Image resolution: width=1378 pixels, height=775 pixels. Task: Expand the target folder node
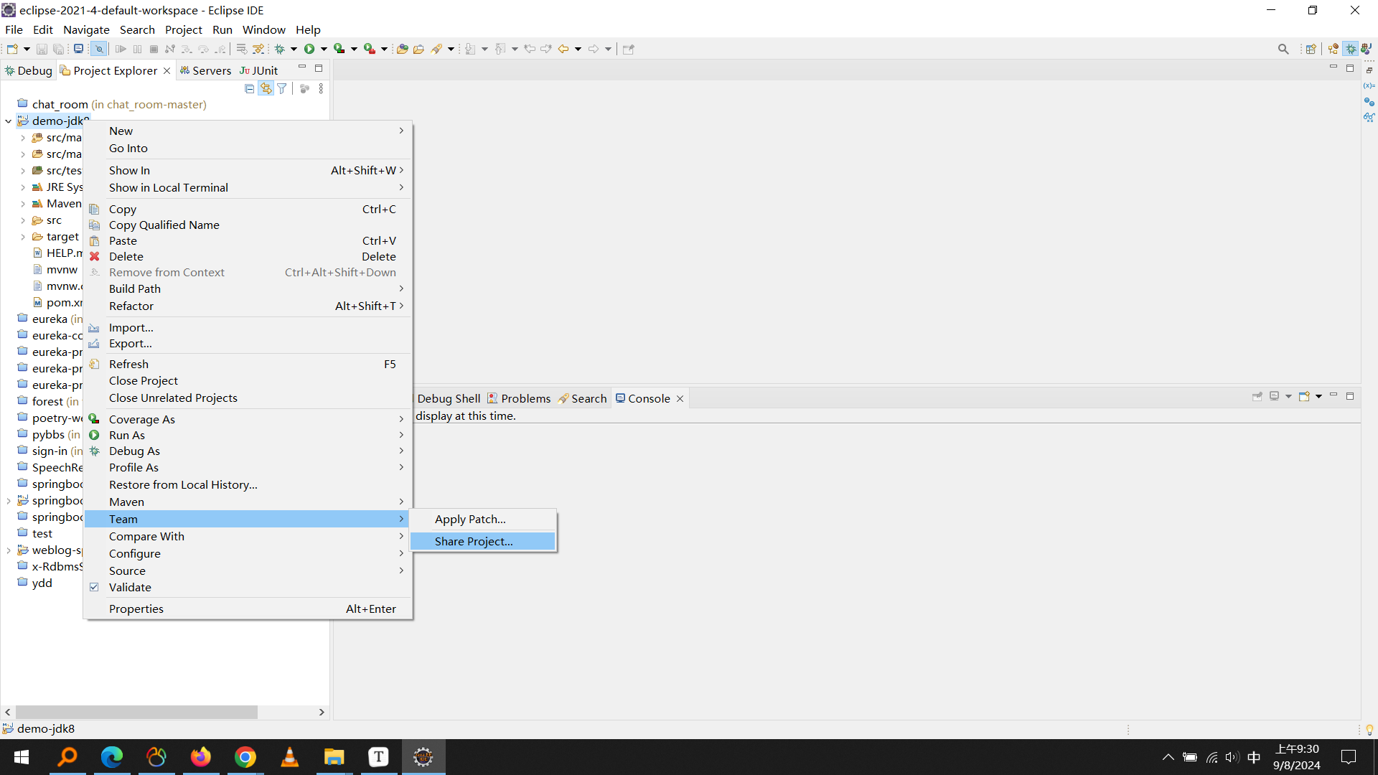23,236
